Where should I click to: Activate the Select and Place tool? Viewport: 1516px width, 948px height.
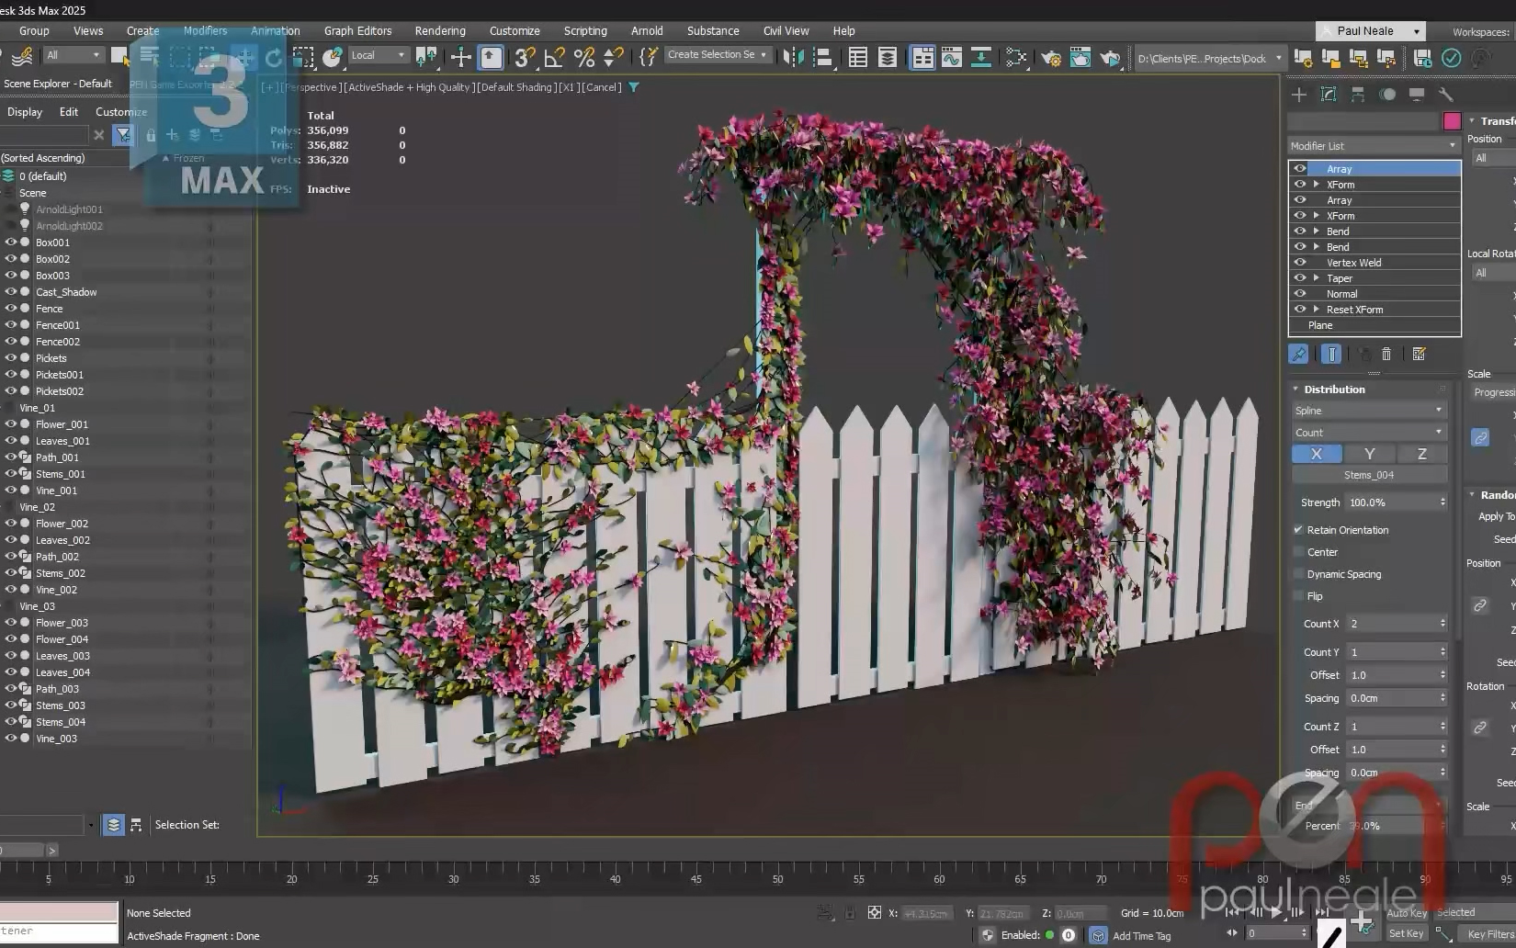pyautogui.click(x=332, y=57)
